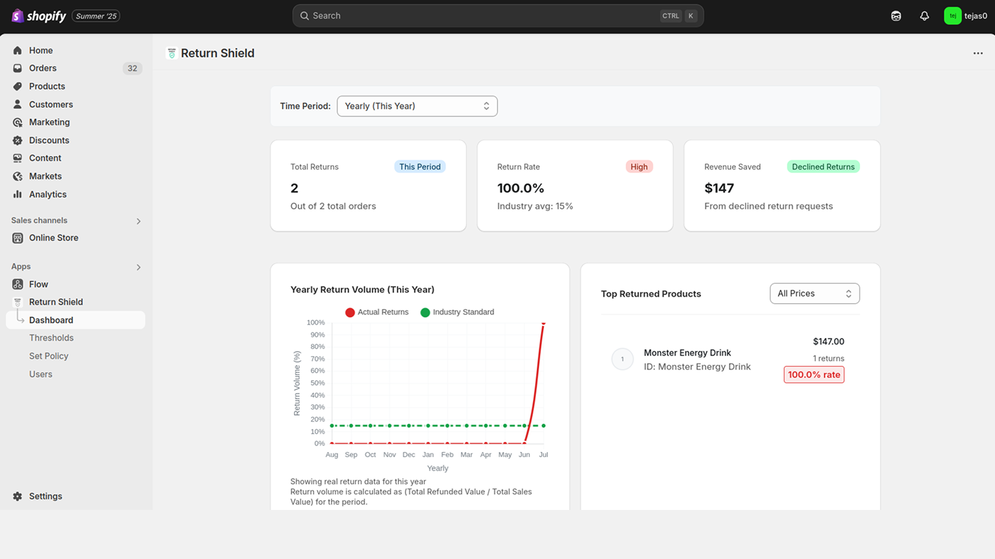Click the Products tag icon
Screen dimensions: 995x559
(x=17, y=86)
